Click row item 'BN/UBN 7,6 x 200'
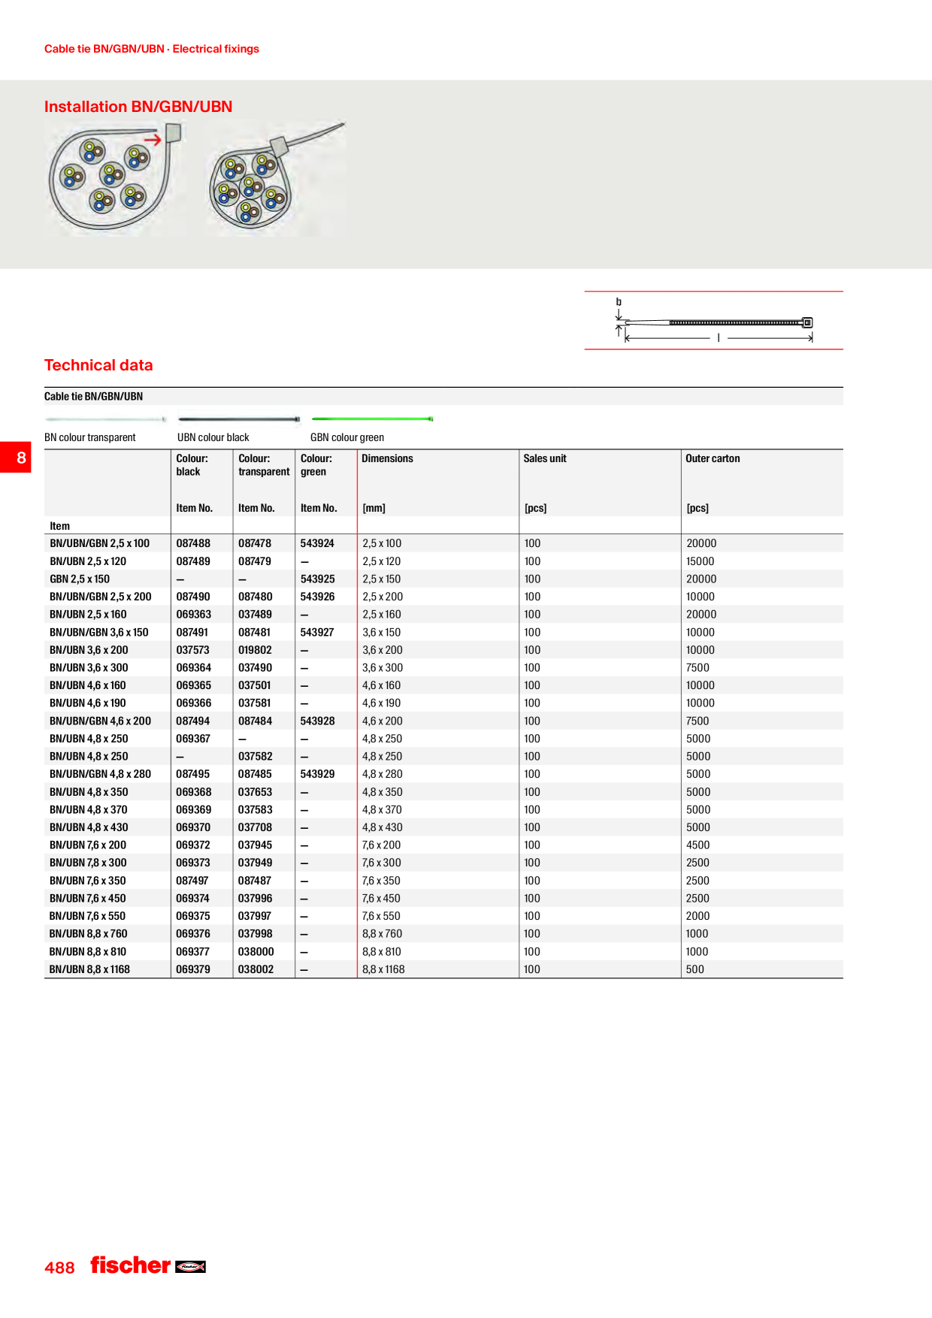Screen dimensions: 932x1318 (x=88, y=845)
